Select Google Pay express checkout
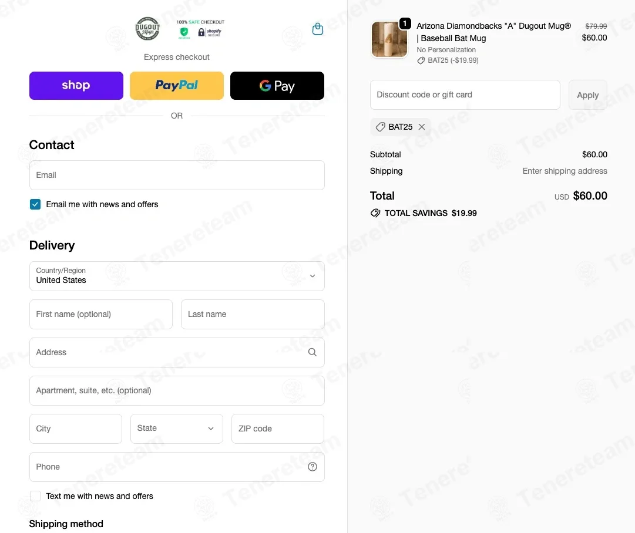The width and height of the screenshot is (635, 533). (x=277, y=85)
